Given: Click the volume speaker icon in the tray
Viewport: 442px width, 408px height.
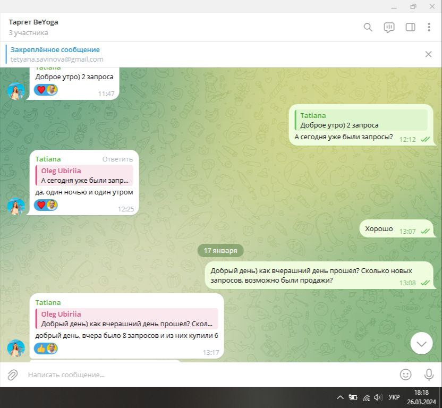Looking at the screenshot, I should click(378, 397).
